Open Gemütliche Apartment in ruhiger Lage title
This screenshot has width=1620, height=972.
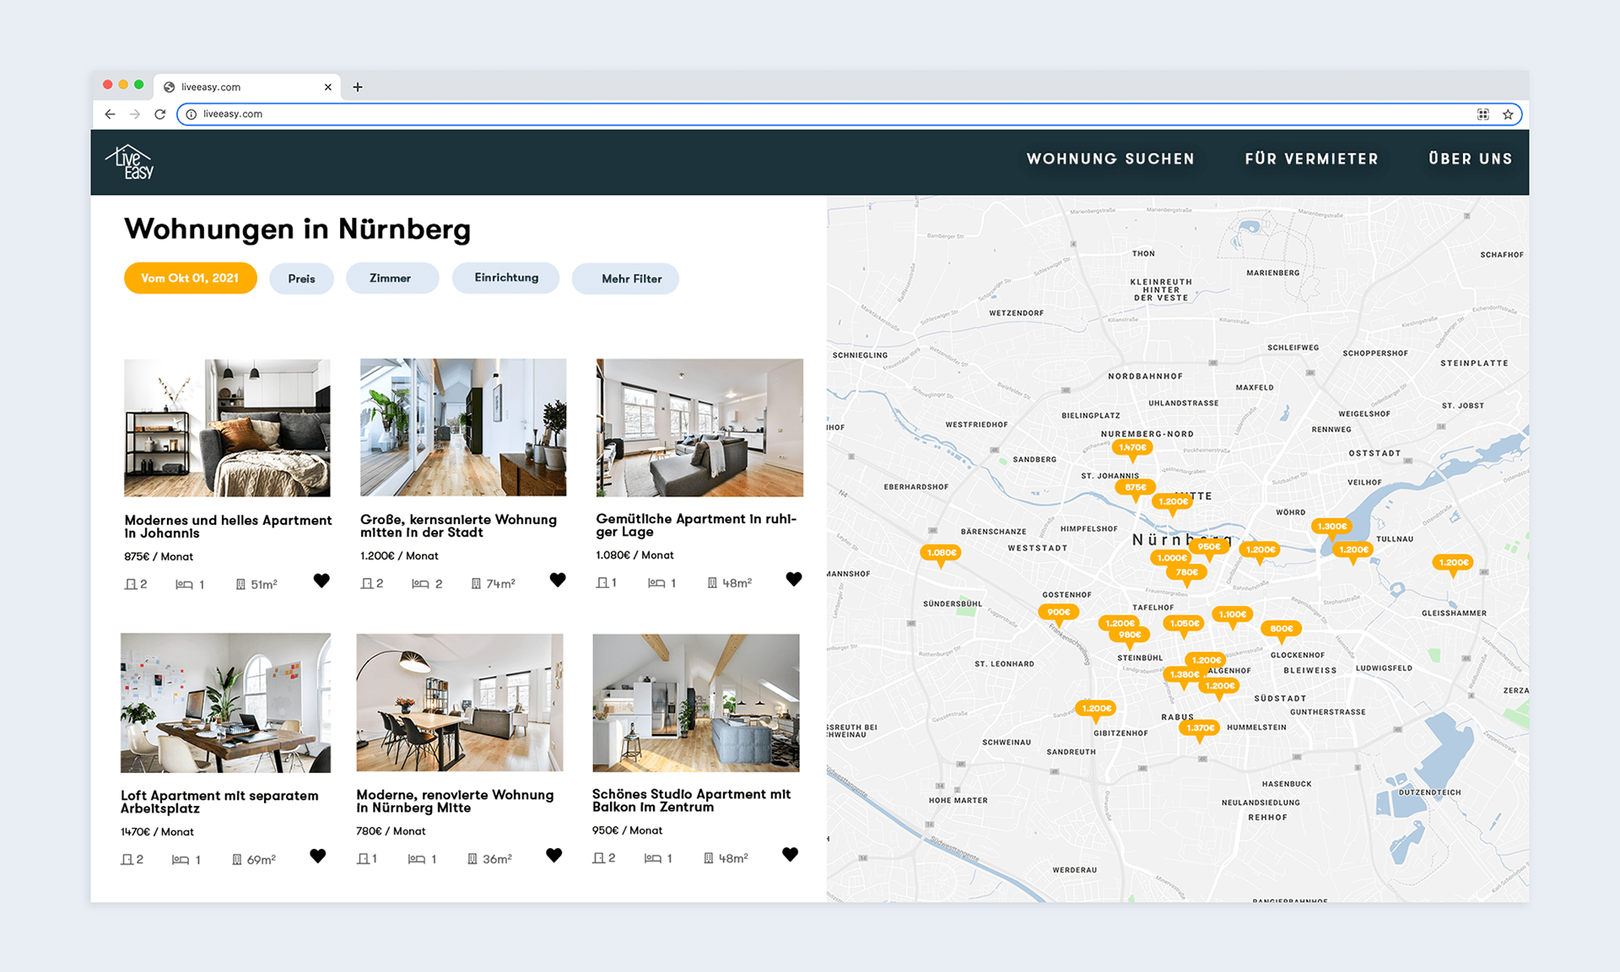click(x=696, y=525)
